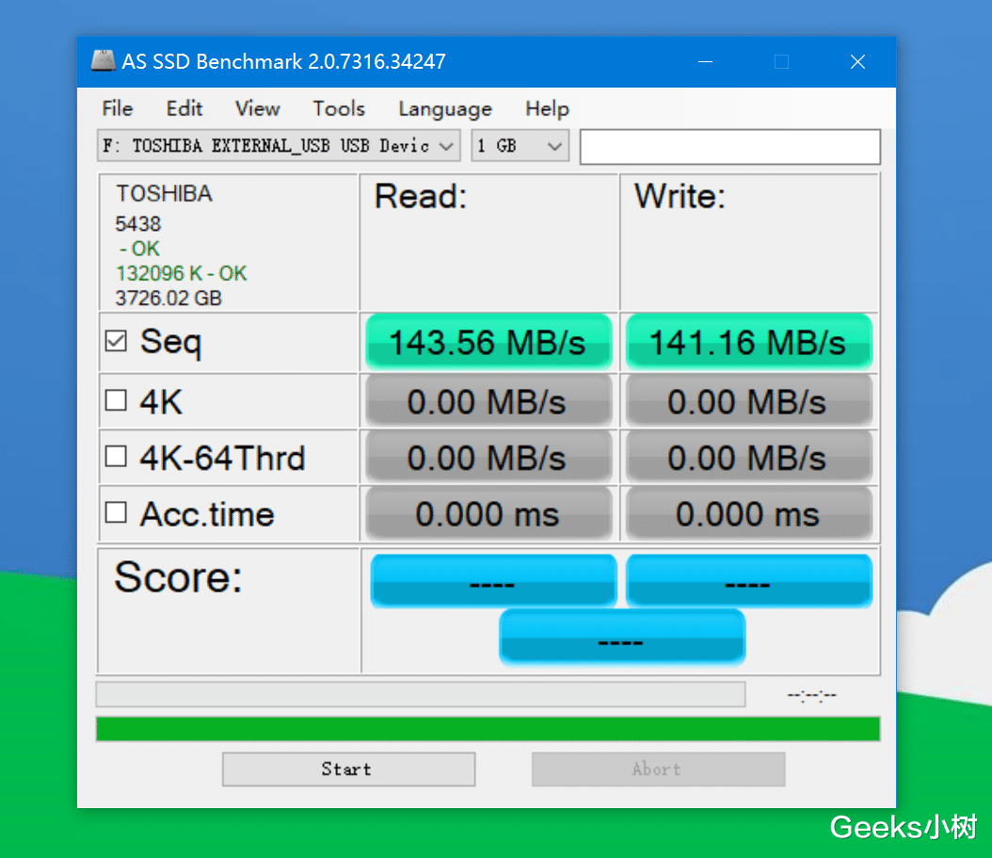Enable the Acc.time test checkbox
The image size is (992, 858).
pos(117,512)
